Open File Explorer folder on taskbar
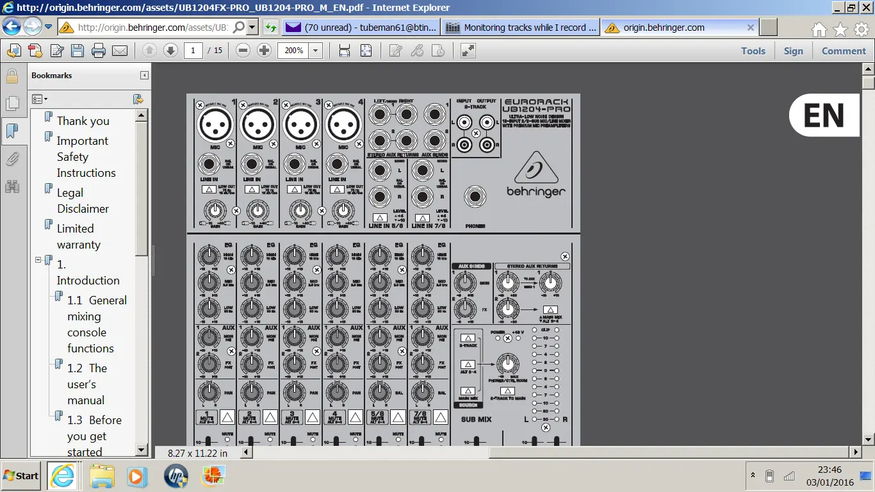This screenshot has height=492, width=875. point(102,476)
